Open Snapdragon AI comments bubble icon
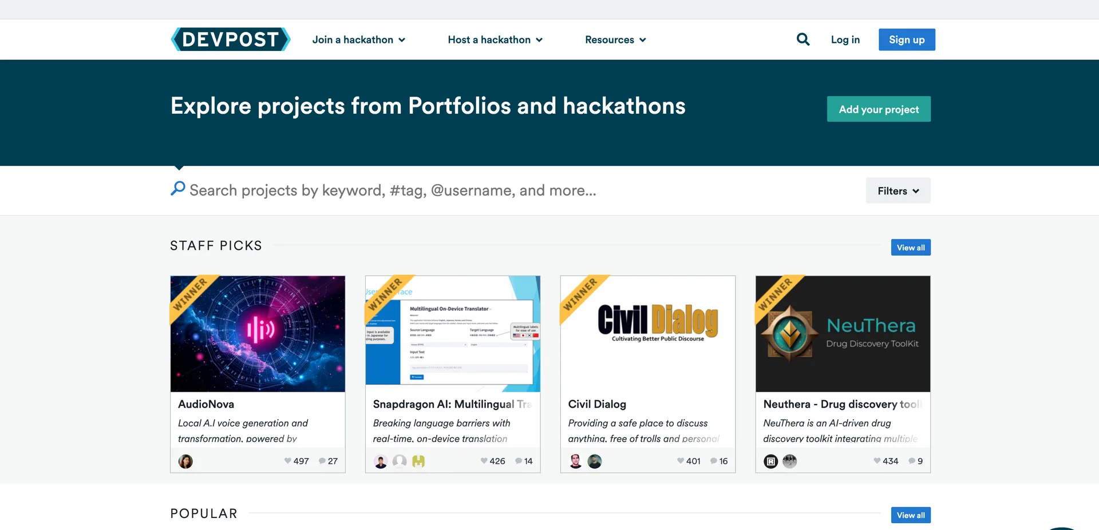This screenshot has height=530, width=1099. (519, 461)
